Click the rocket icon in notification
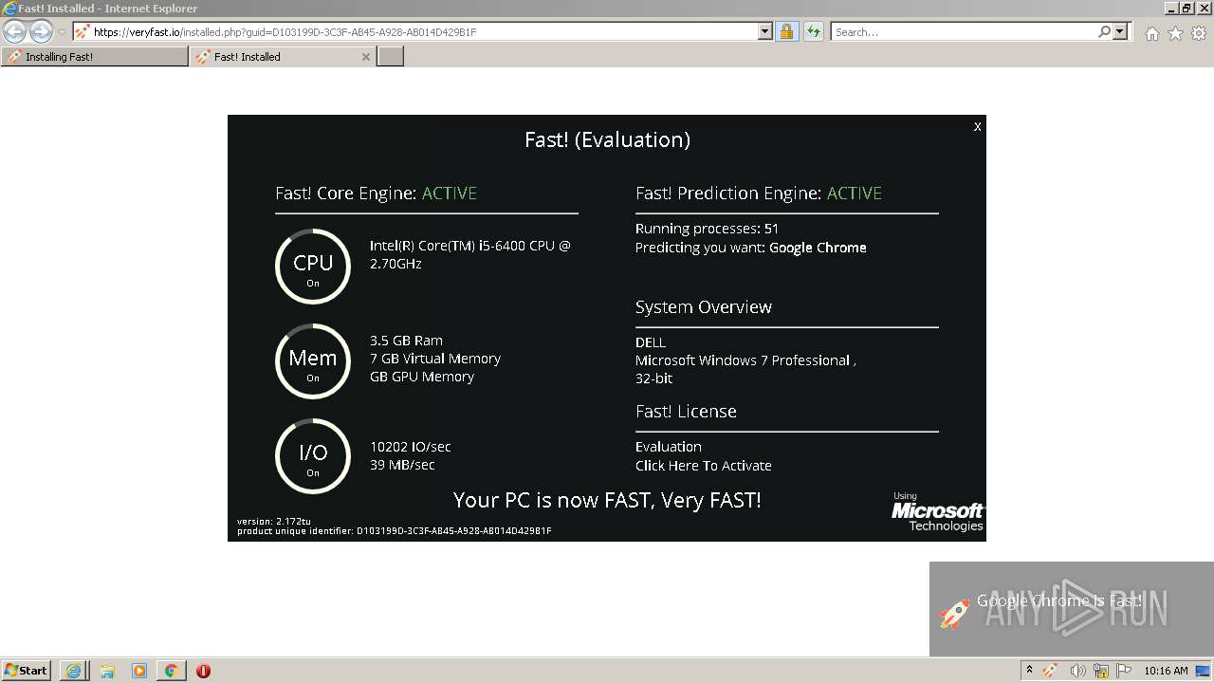Viewport: 1214px width, 683px height. 955,612
